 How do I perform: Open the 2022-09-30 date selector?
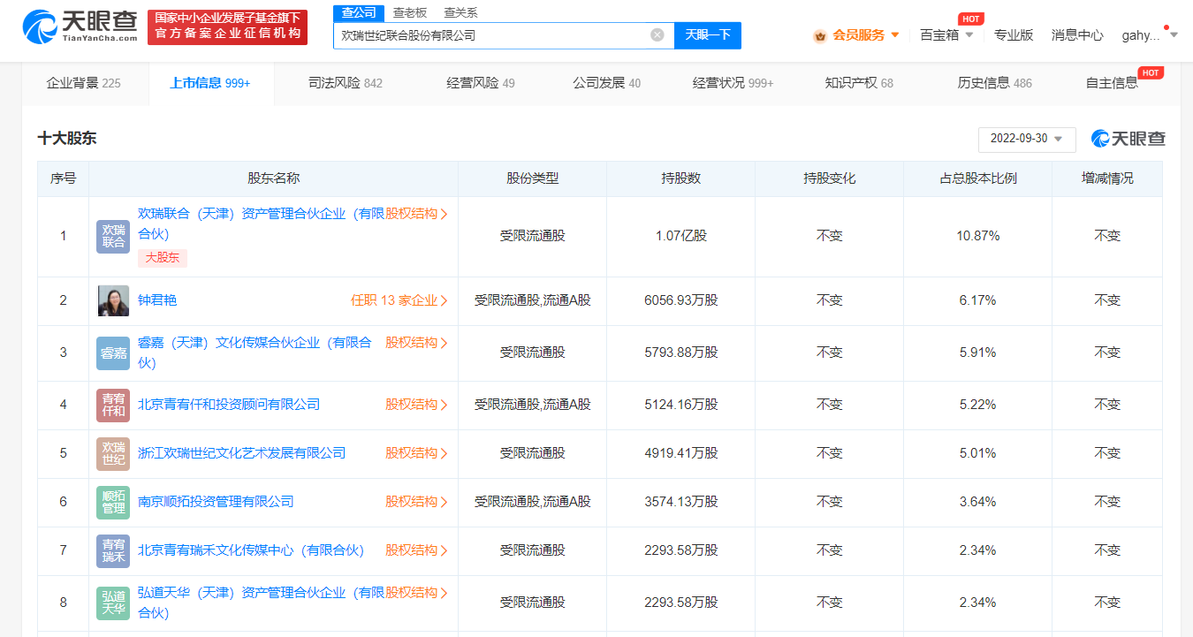point(1026,139)
